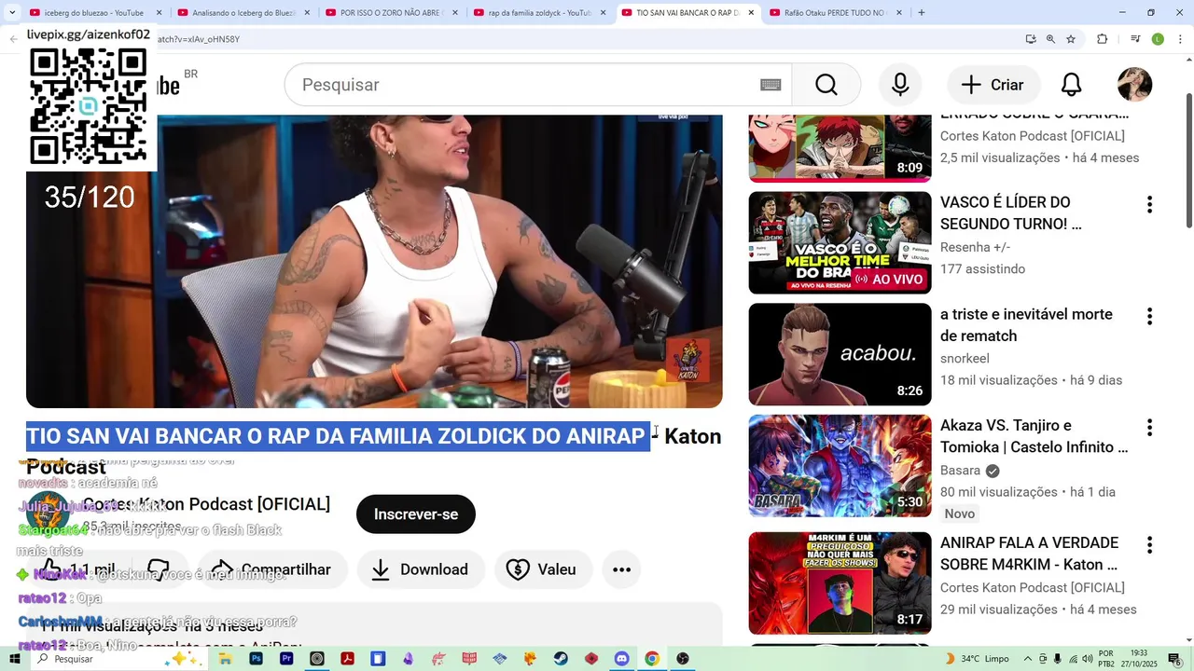Open the snorkeel channel name
The width and height of the screenshot is (1194, 671).
click(965, 359)
